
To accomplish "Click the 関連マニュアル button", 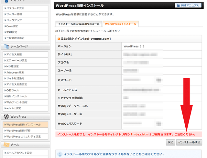I will click(x=188, y=5).
